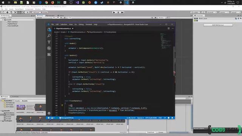Open VS Code Explorer sidebar icon
Image resolution: width=242 pixels, height=136 pixels.
click(x=49, y=29)
